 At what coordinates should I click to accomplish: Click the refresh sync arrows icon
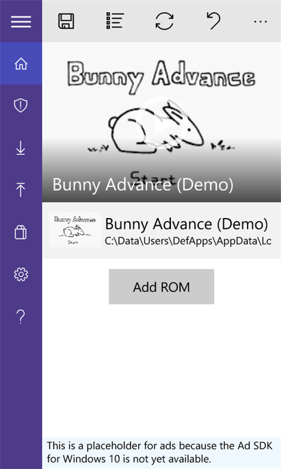click(164, 21)
